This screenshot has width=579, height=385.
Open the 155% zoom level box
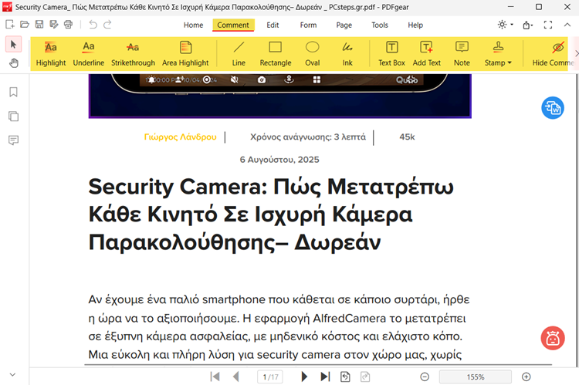pyautogui.click(x=476, y=377)
